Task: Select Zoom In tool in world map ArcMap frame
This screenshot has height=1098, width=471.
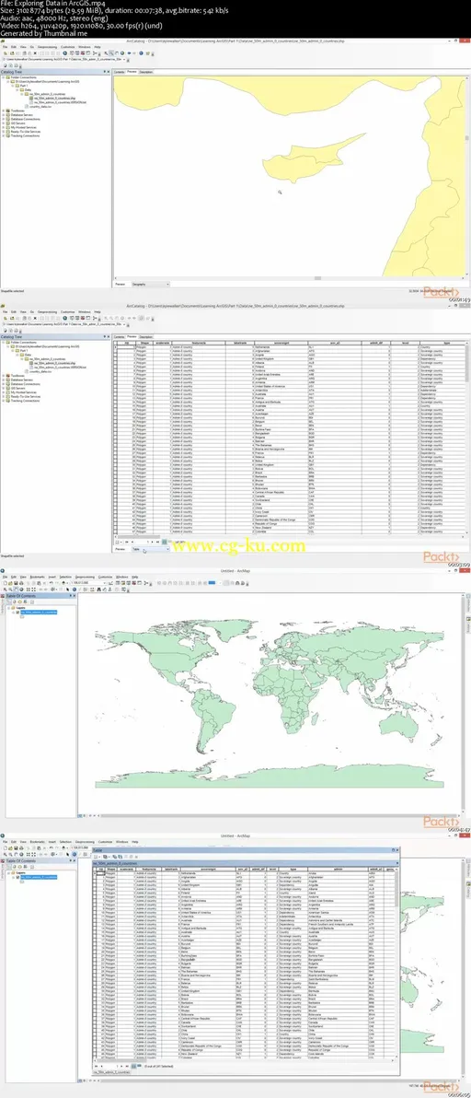Action: pos(6,589)
